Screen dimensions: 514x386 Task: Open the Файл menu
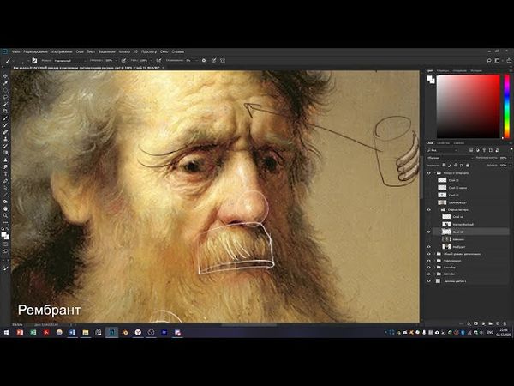(16, 51)
